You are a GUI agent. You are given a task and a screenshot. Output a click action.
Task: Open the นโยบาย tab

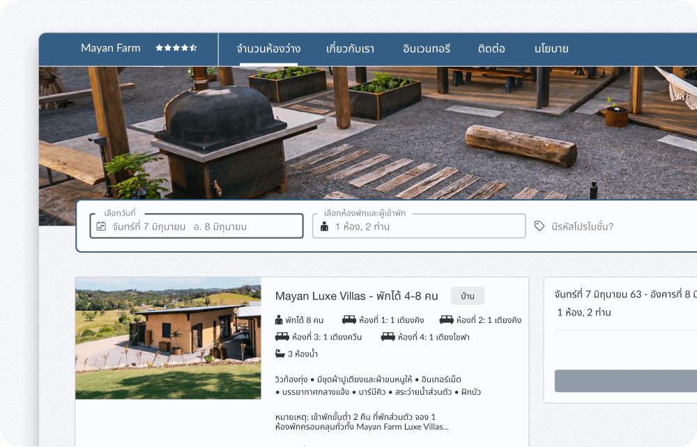551,48
